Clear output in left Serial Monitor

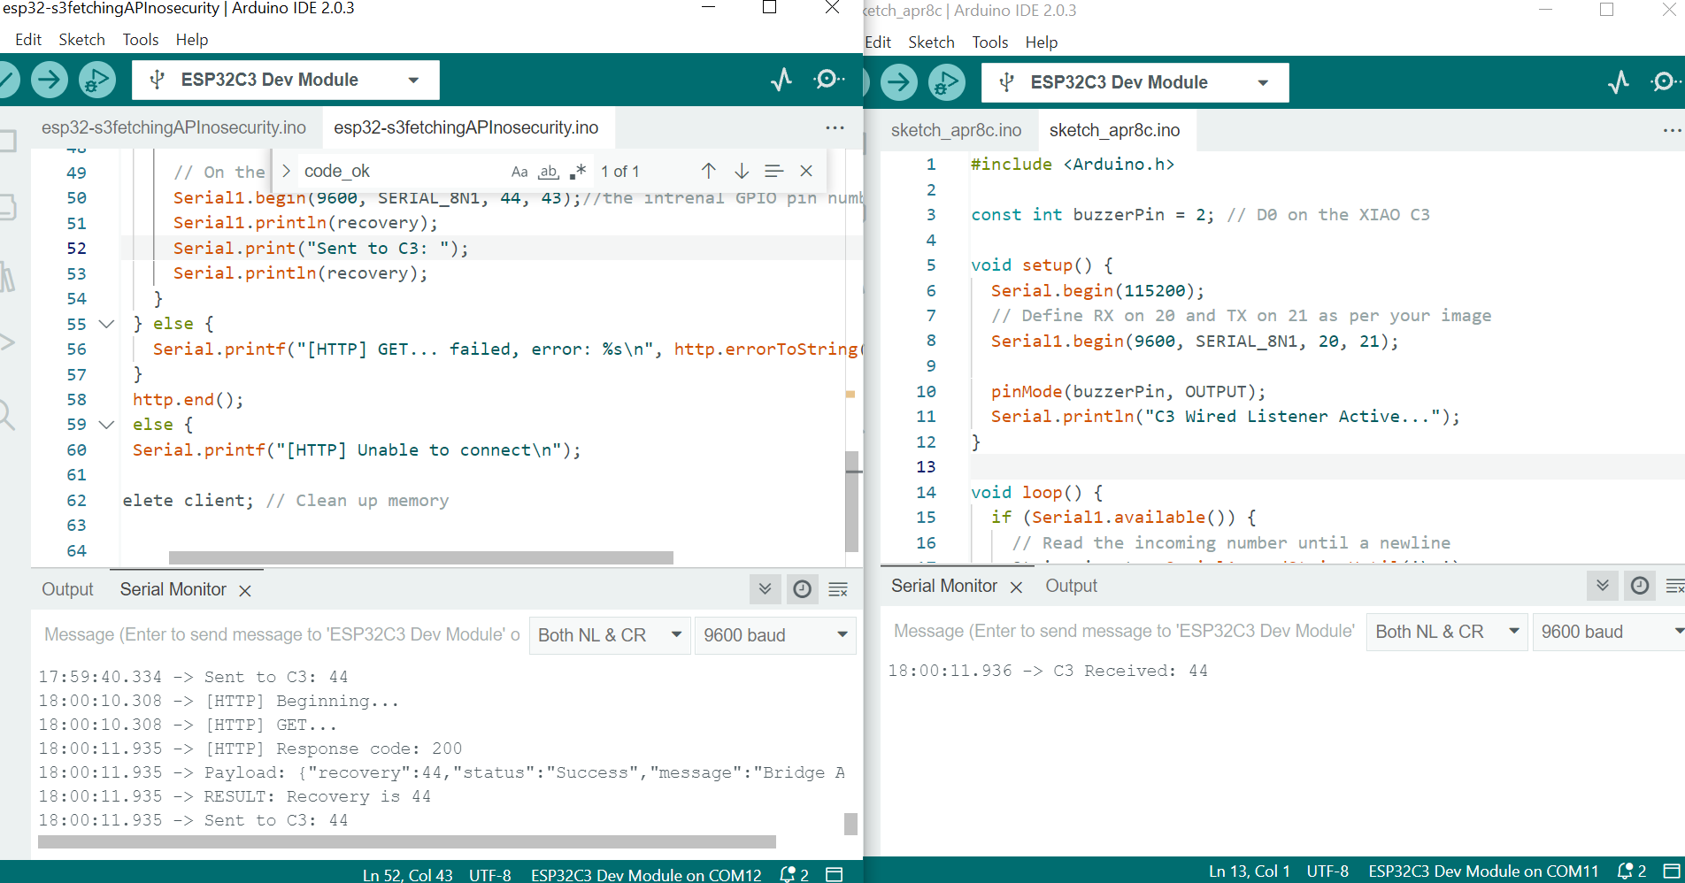point(838,589)
